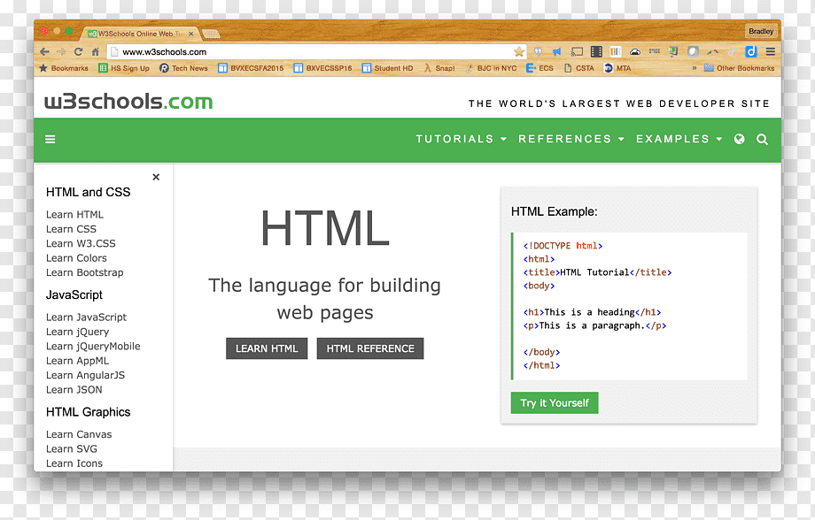Image resolution: width=815 pixels, height=520 pixels.
Task: Click the w3schools.com logo
Action: click(128, 102)
